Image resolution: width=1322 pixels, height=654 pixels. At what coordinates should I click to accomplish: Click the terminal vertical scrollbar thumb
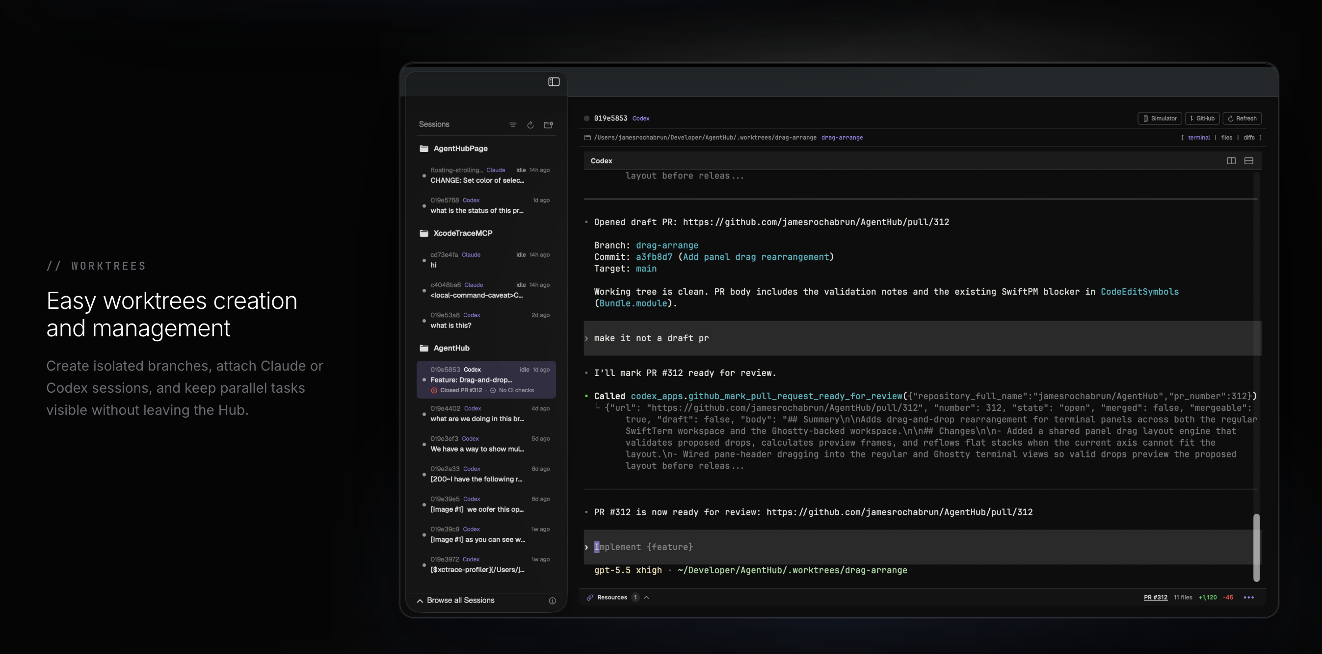tap(1256, 548)
